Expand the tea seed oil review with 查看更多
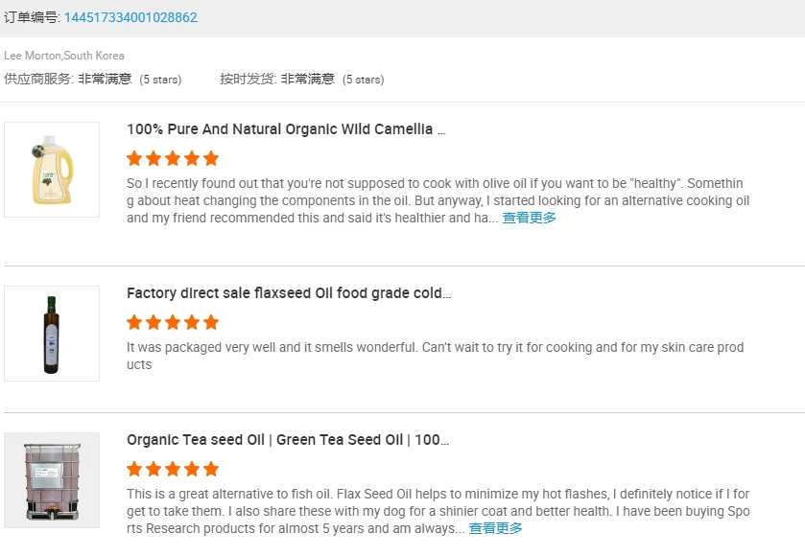Viewport: 805px width, 556px height. [x=495, y=528]
